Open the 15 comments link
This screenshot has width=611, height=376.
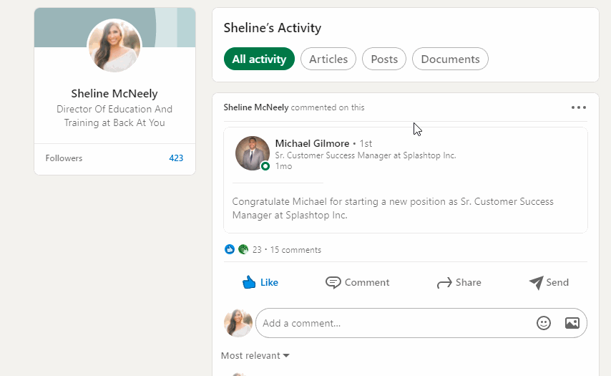pos(295,250)
